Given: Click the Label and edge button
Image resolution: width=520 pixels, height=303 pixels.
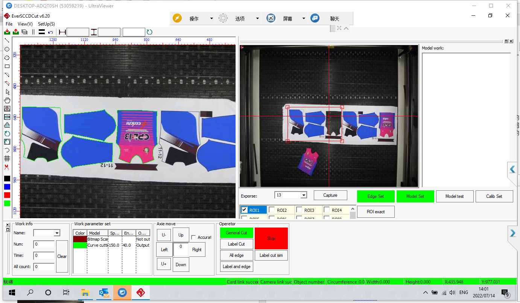Looking at the screenshot, I should tap(237, 267).
